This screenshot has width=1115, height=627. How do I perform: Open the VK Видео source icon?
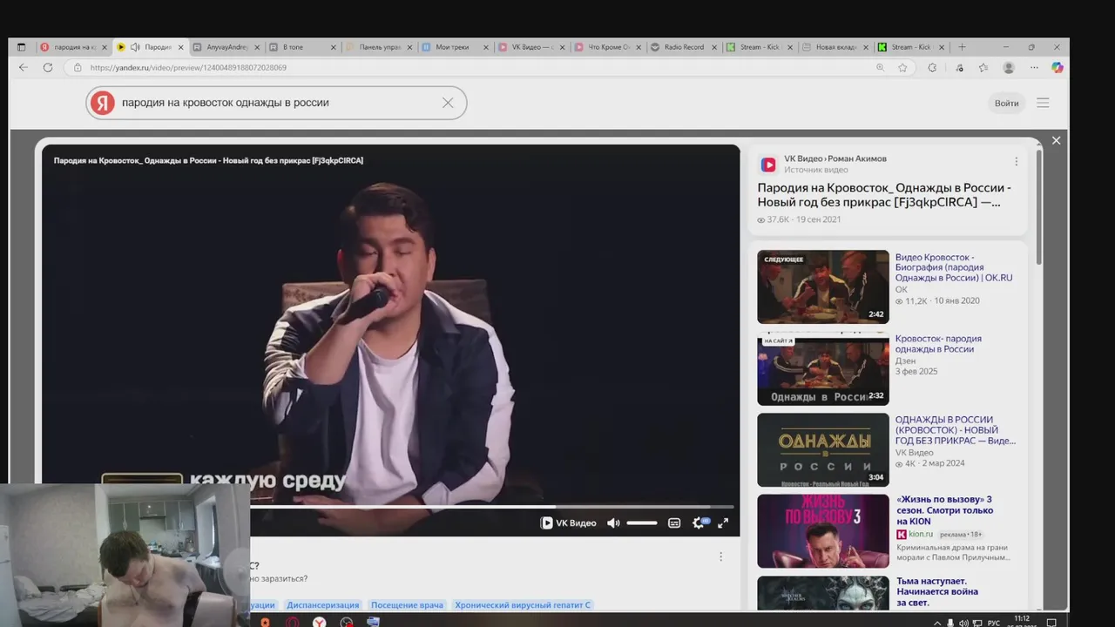(768, 165)
